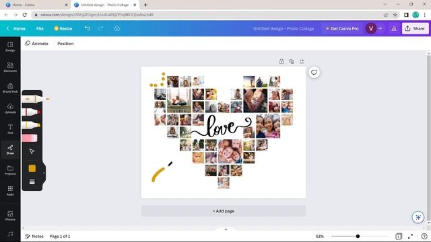Enter fullscreen presentation mode
The image size is (431, 242).
point(410,236)
